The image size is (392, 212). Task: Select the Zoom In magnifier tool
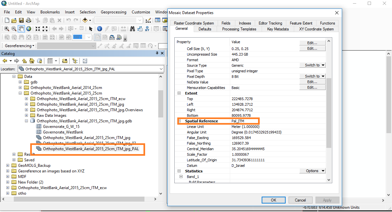point(7,29)
